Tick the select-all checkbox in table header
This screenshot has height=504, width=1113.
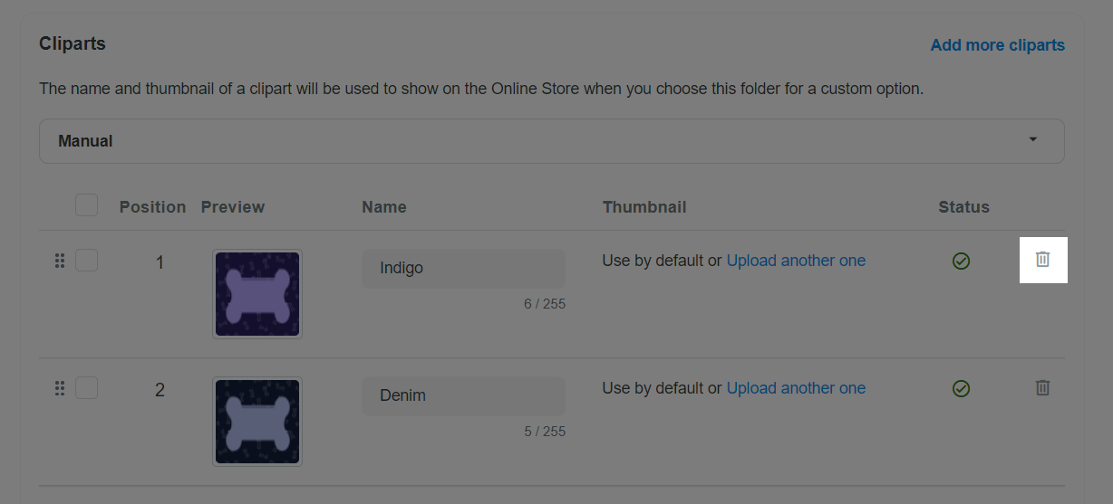click(x=86, y=205)
